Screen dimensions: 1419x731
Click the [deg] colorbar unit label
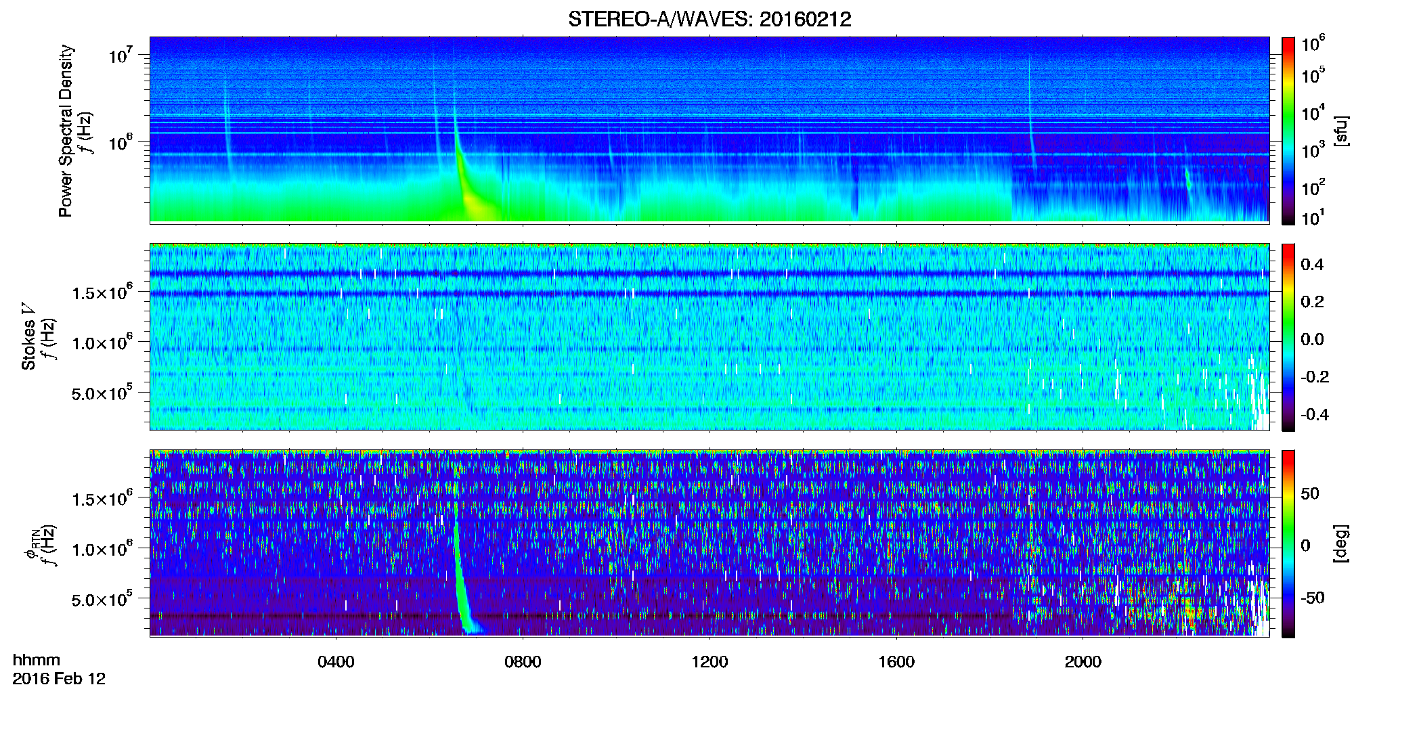point(1341,544)
